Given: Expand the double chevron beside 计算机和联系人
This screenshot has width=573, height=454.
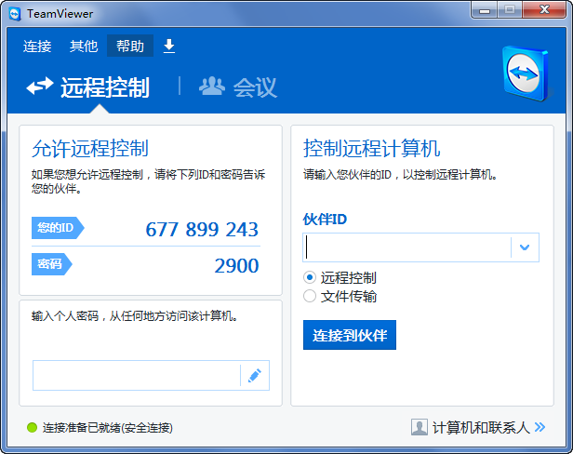Looking at the screenshot, I should 540,427.
